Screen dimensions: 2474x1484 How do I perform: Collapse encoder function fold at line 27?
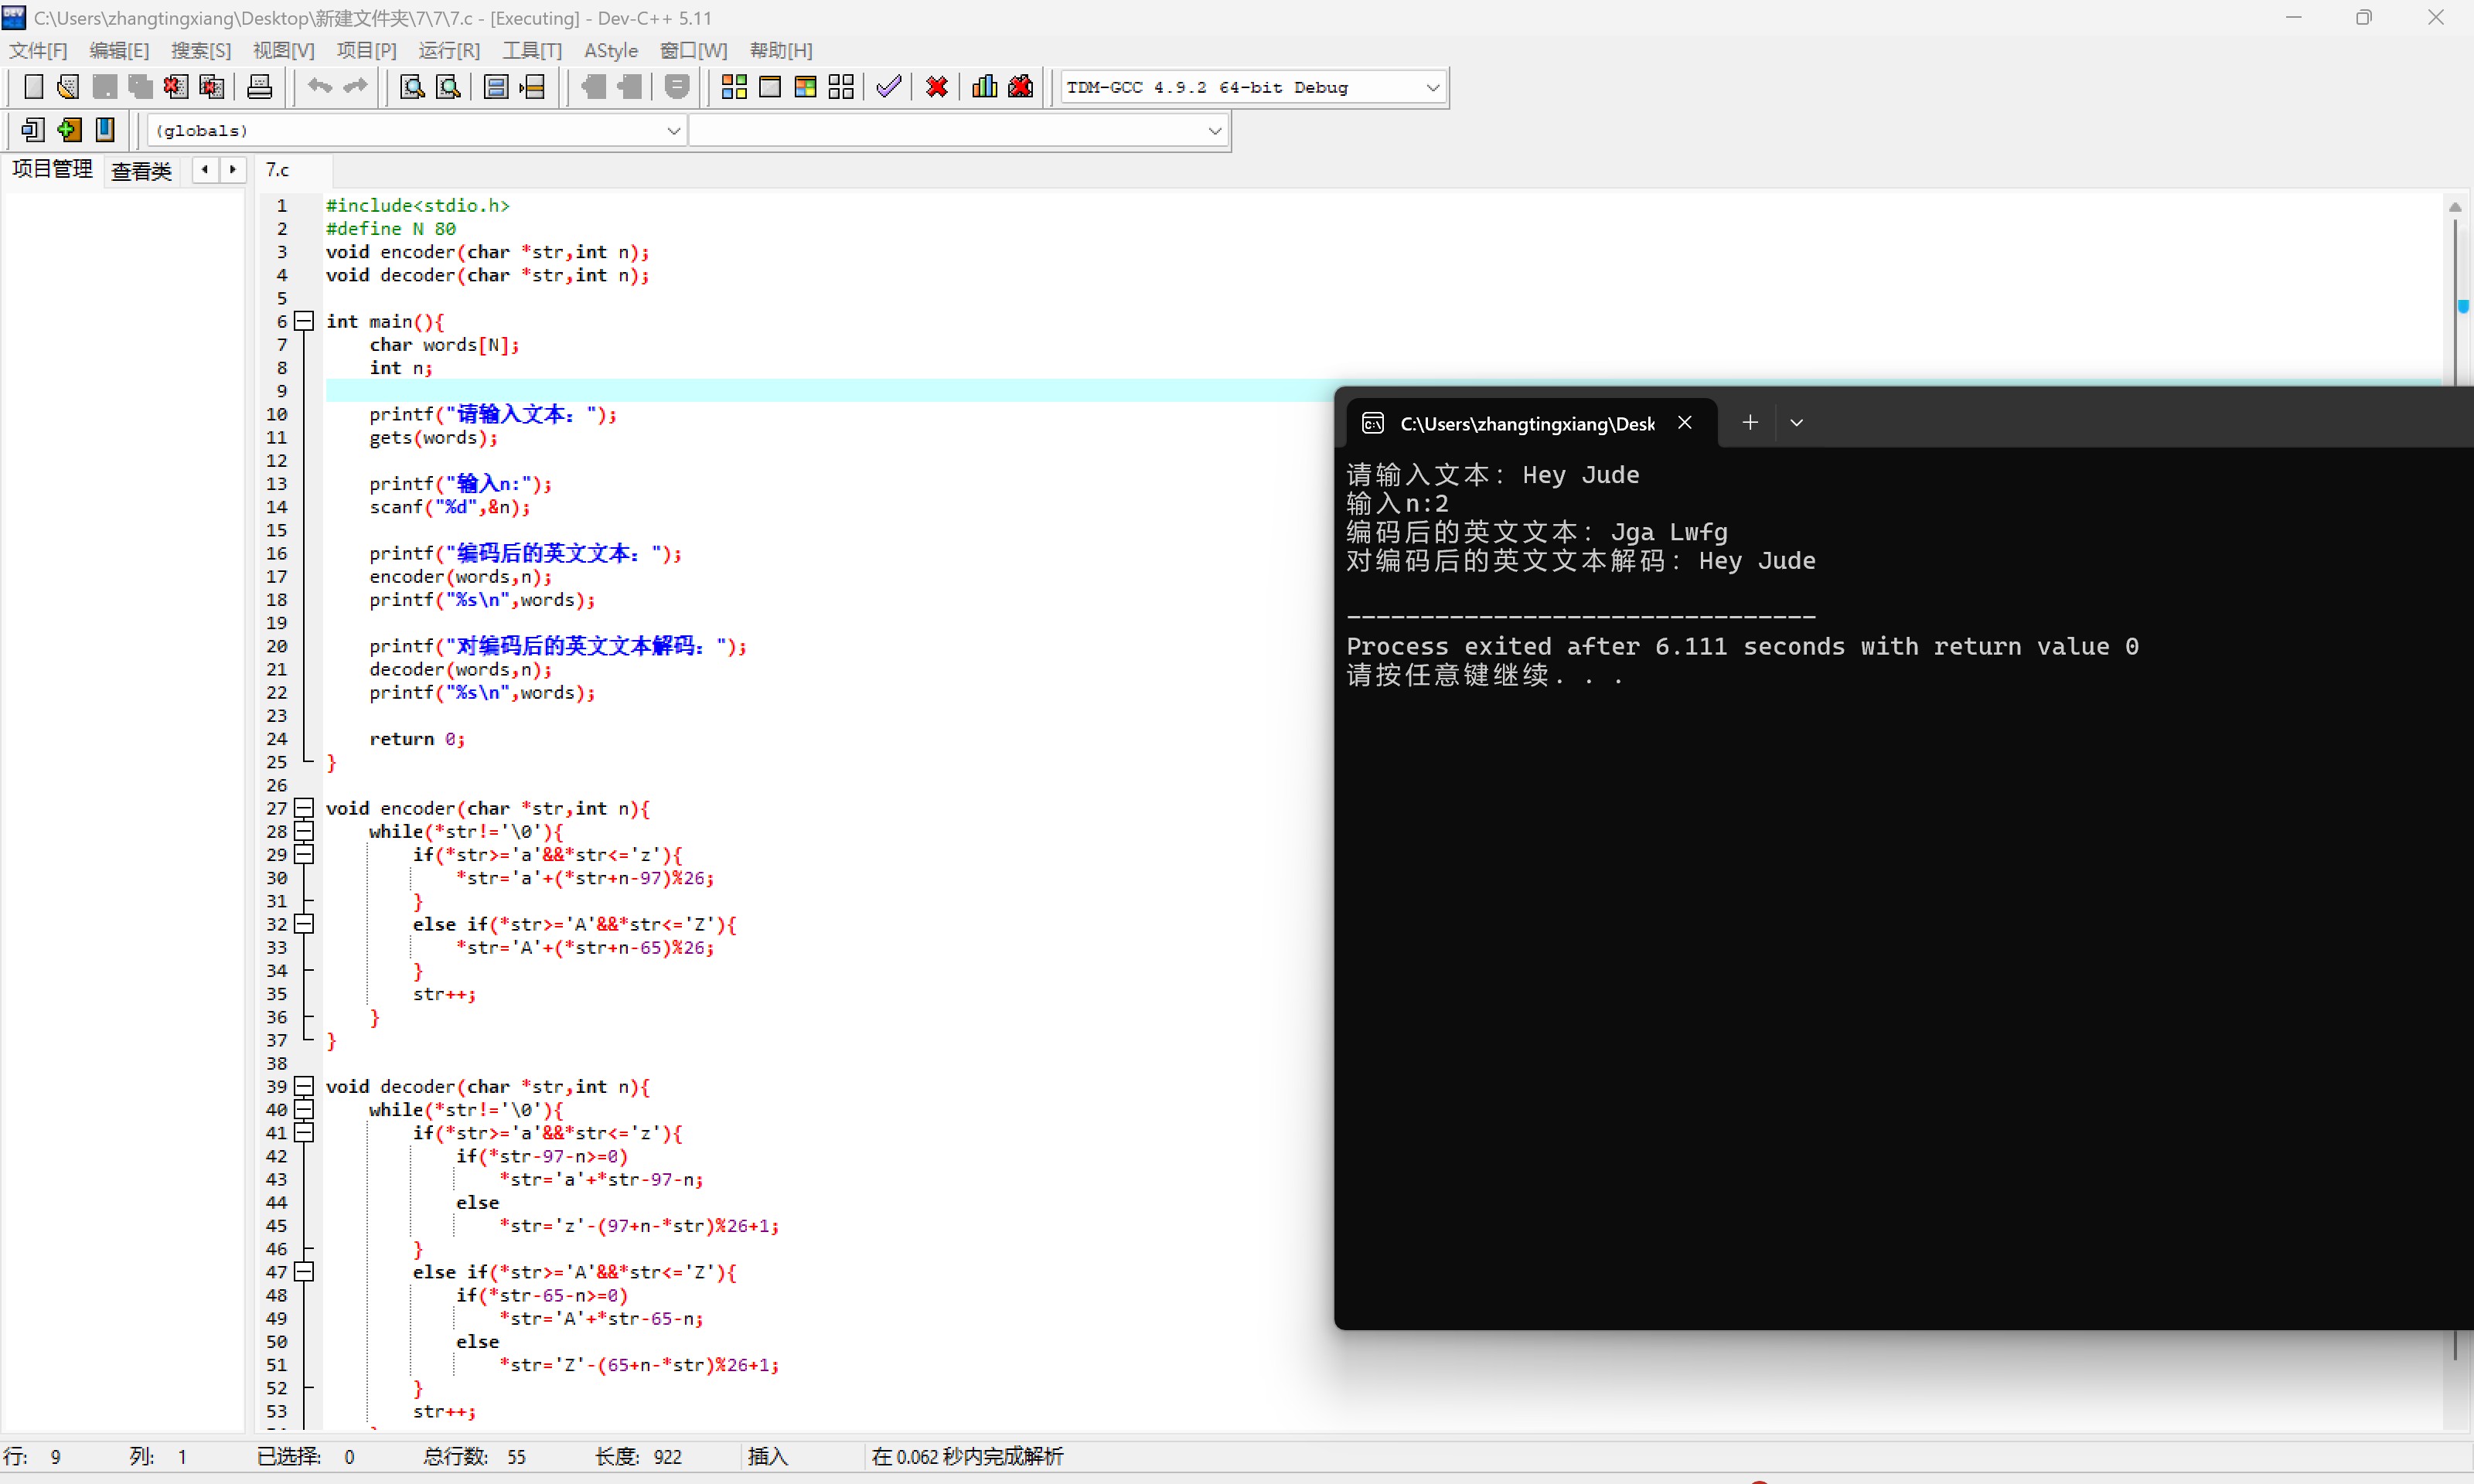tap(304, 808)
